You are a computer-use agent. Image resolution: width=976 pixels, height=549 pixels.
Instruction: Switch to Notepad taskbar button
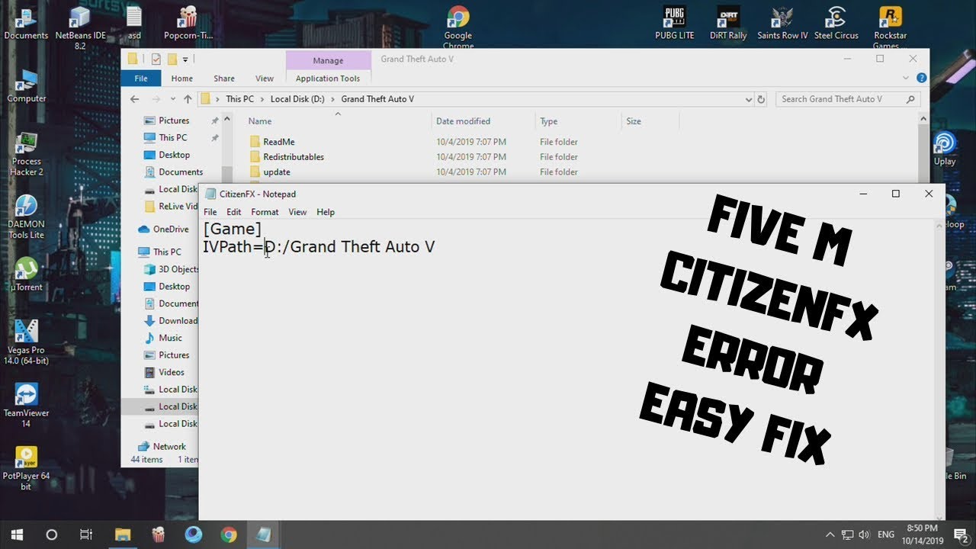(x=264, y=535)
